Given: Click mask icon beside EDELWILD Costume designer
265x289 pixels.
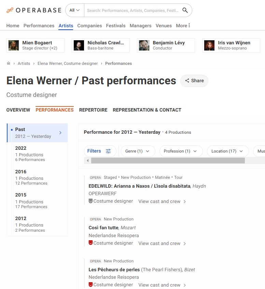Looking at the screenshot, I should [x=90, y=201].
